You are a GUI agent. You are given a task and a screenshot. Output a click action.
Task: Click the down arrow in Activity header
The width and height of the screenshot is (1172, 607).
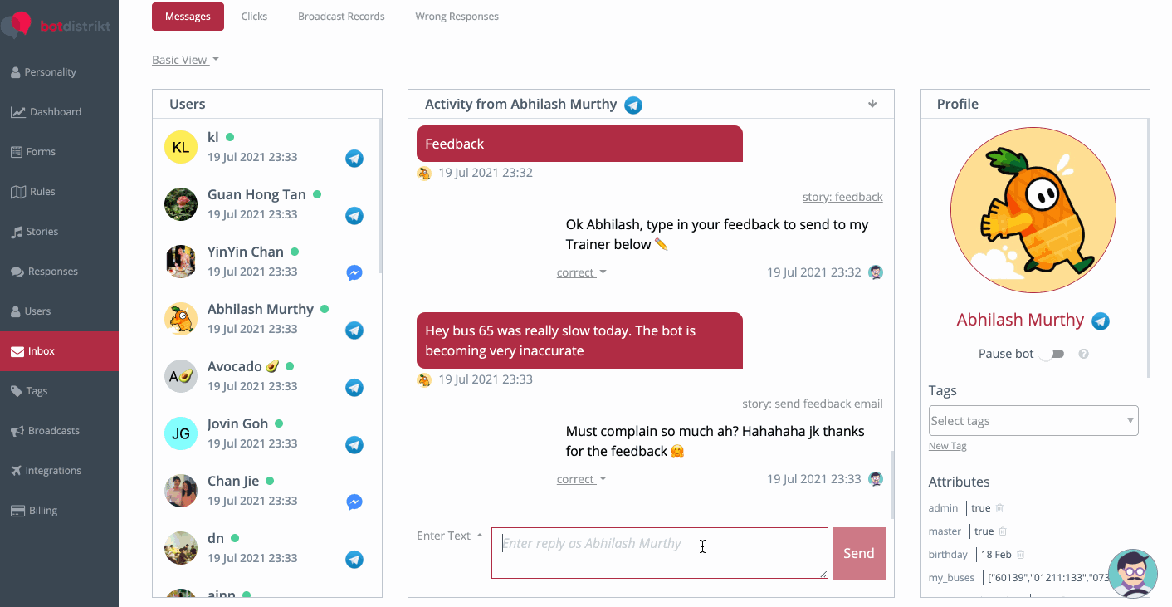(x=872, y=104)
